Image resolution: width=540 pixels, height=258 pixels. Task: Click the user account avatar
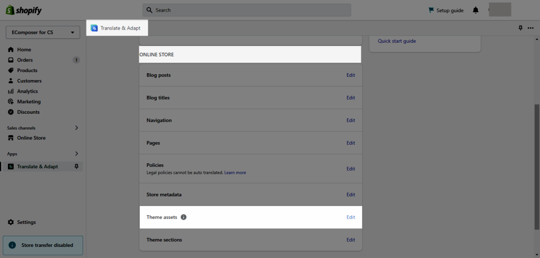coord(500,9)
